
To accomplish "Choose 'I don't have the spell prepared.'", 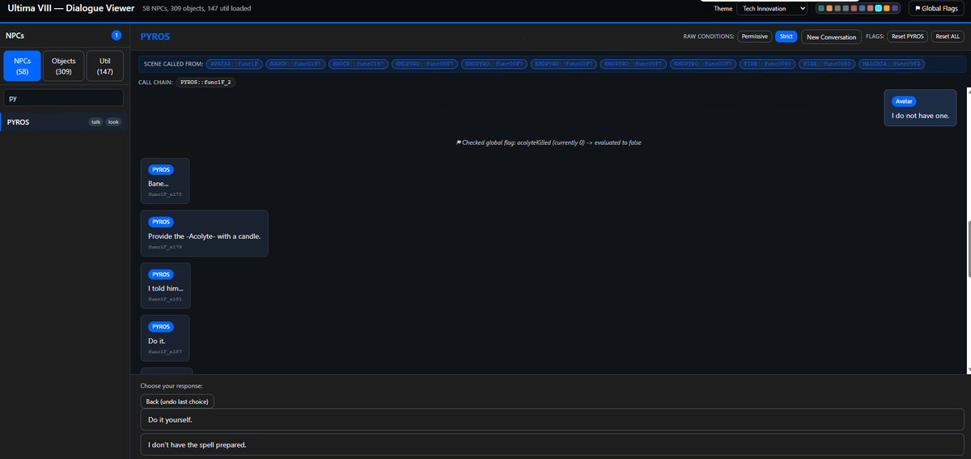I will click(552, 445).
